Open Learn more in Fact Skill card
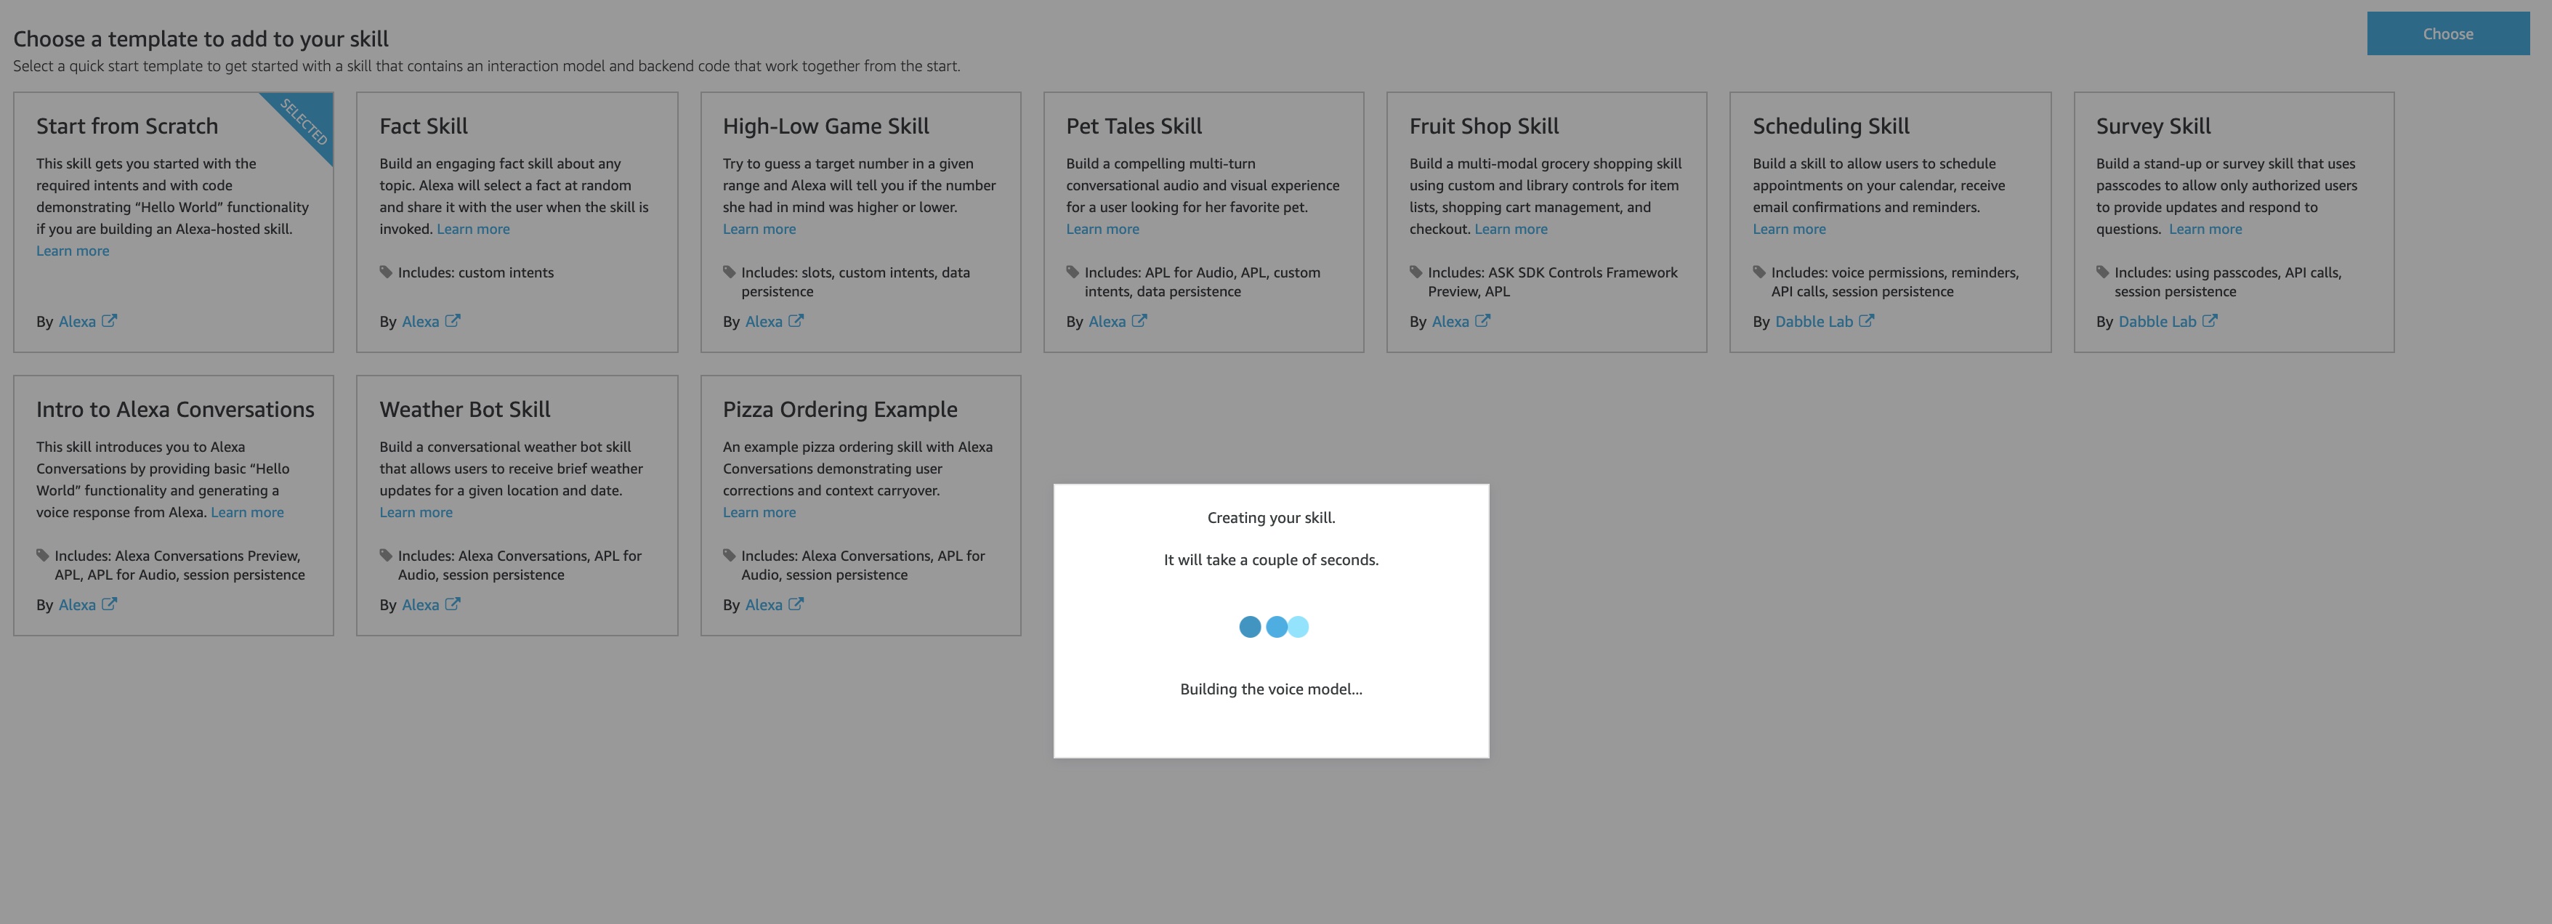Viewport: 2552px width, 924px height. click(x=472, y=230)
